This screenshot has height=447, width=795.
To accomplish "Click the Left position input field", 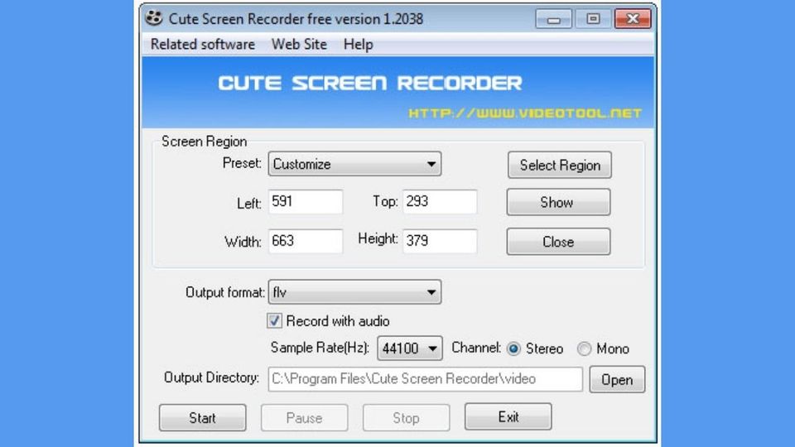I will pyautogui.click(x=305, y=202).
